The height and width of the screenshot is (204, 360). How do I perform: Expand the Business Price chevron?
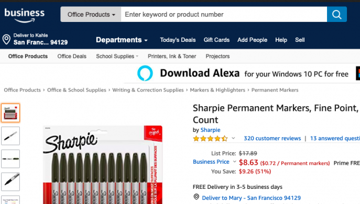click(234, 162)
